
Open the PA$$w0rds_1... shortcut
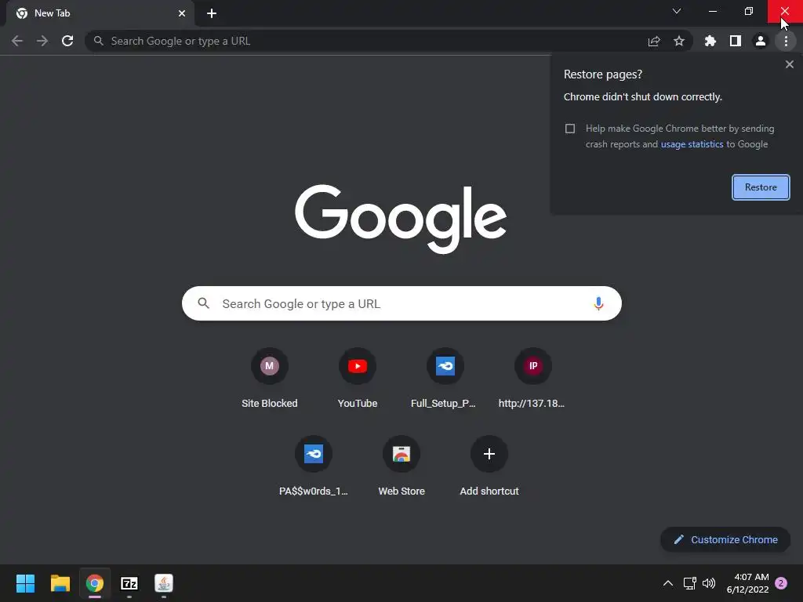tap(314, 466)
